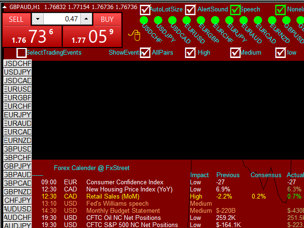Image resolution: width=304 pixels, height=228 pixels.
Task: Decrease lot size with down arrow
Action: point(38,19)
